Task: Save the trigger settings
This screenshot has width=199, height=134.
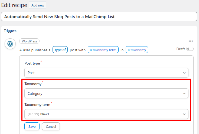Action: 32,126
